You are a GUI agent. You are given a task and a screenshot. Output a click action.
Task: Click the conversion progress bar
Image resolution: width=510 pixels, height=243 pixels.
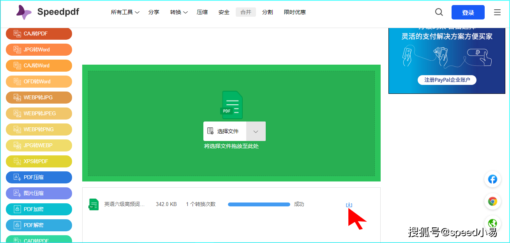[x=259, y=204]
